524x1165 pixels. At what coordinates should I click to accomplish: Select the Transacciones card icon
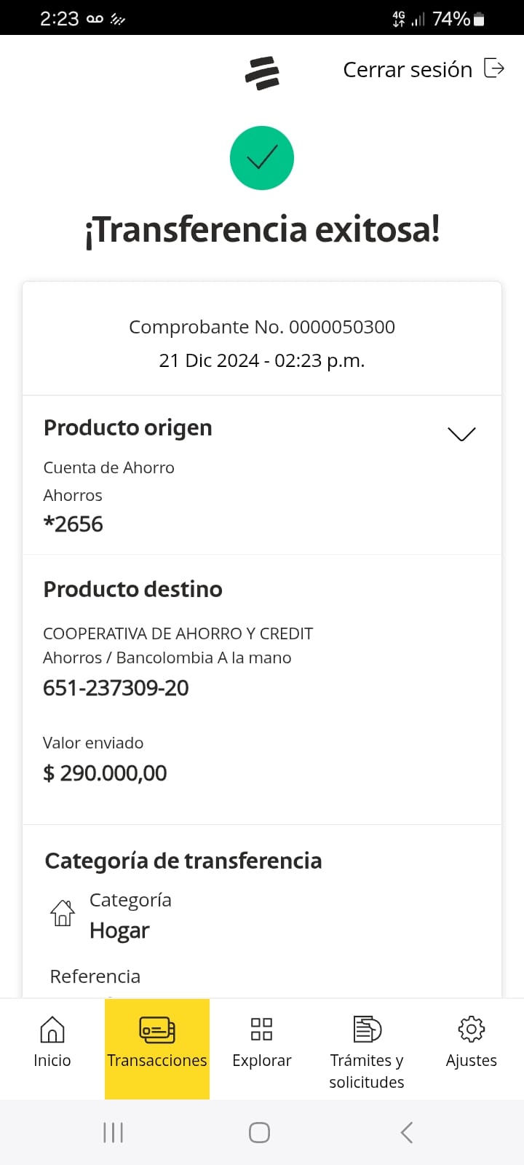click(157, 1030)
